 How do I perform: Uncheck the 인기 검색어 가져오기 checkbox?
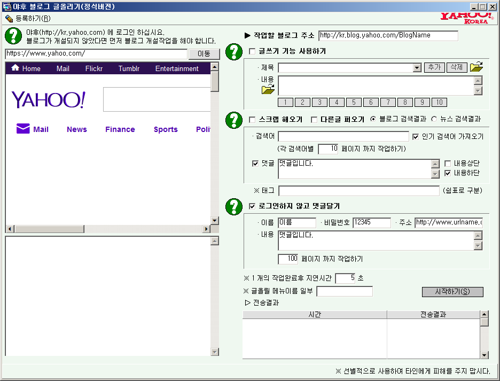(x=416, y=137)
